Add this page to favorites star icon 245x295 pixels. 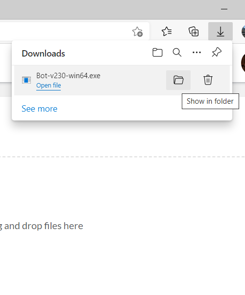pyautogui.click(x=137, y=31)
